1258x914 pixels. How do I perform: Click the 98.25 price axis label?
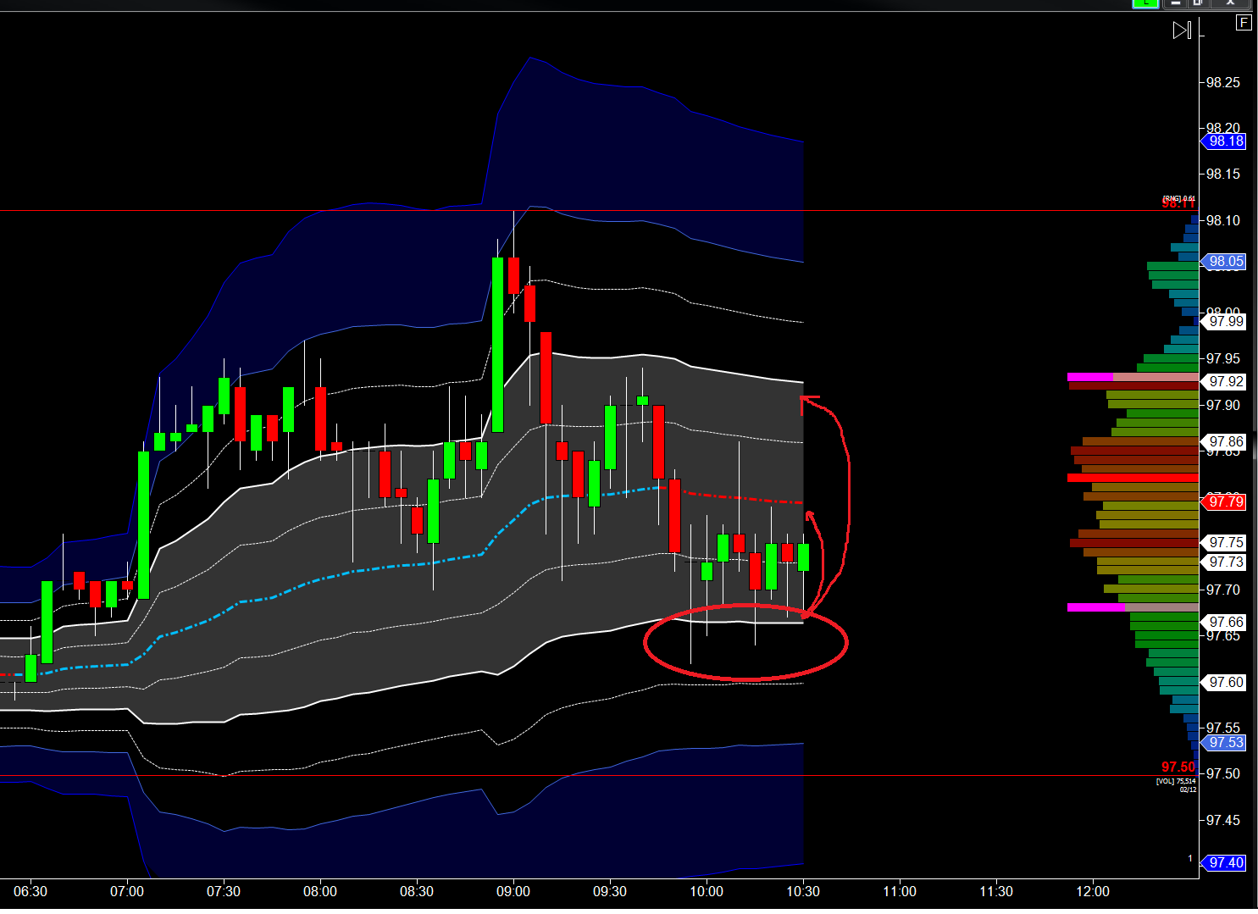click(x=1223, y=82)
